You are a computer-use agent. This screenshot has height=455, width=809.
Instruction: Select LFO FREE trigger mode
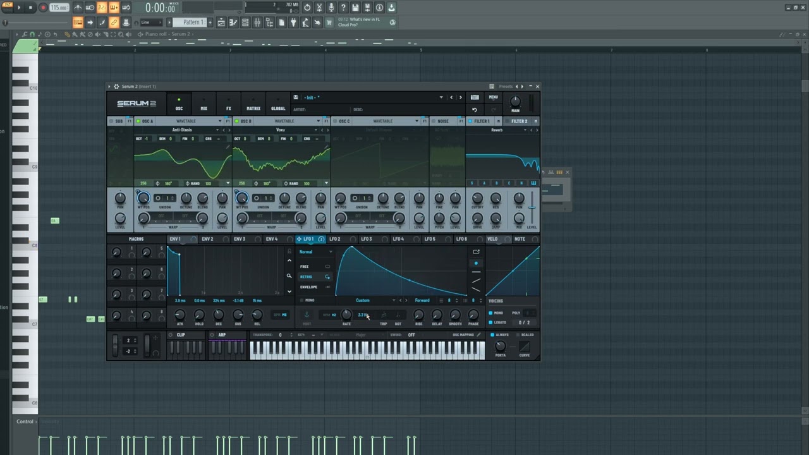click(315, 266)
